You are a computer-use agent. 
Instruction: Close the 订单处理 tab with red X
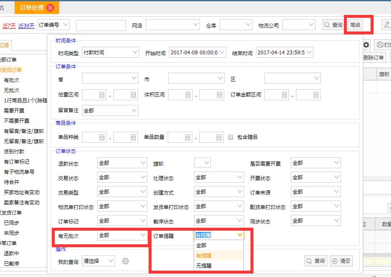tap(51, 8)
